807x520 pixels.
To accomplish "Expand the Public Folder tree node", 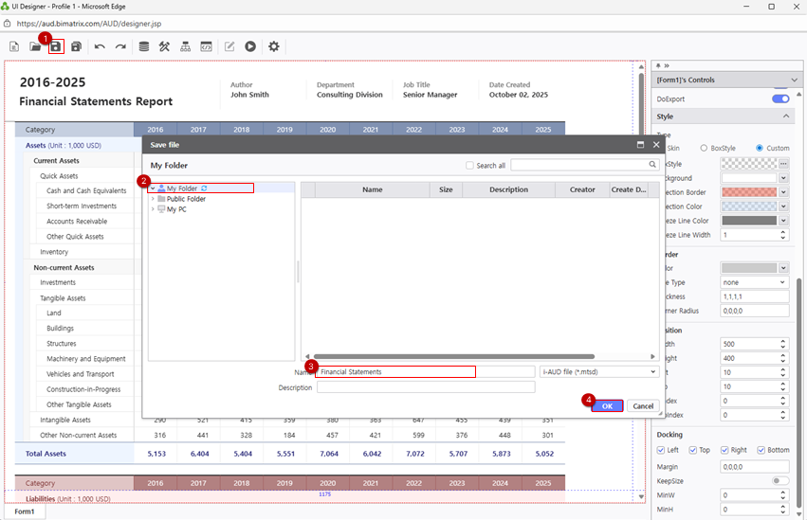I will (x=153, y=199).
